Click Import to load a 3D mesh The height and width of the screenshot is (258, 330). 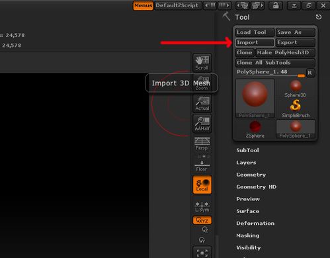[255, 42]
